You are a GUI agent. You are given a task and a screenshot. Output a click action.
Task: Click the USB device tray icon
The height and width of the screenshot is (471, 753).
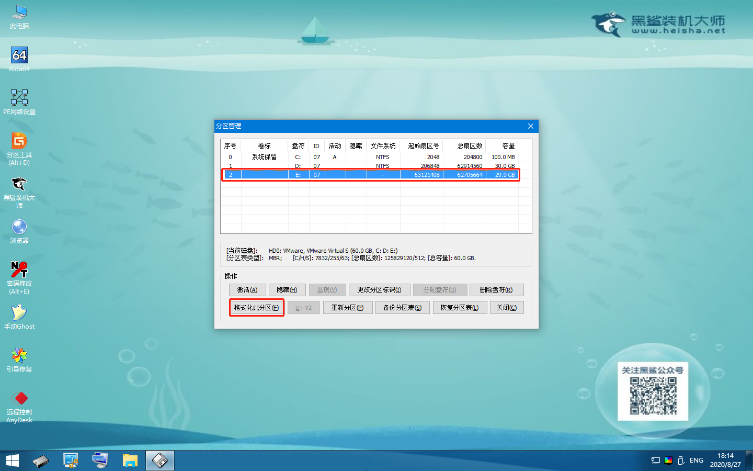pos(681,461)
